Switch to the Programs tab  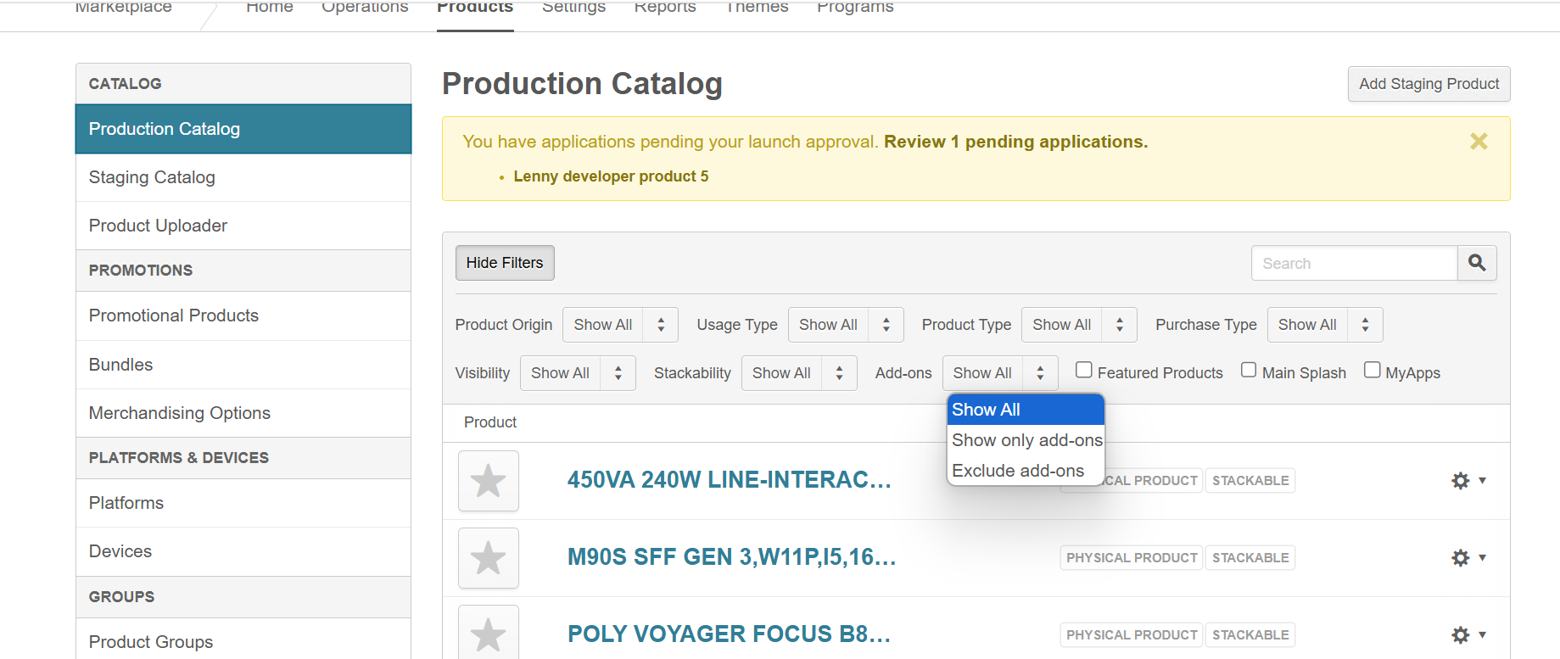855,8
